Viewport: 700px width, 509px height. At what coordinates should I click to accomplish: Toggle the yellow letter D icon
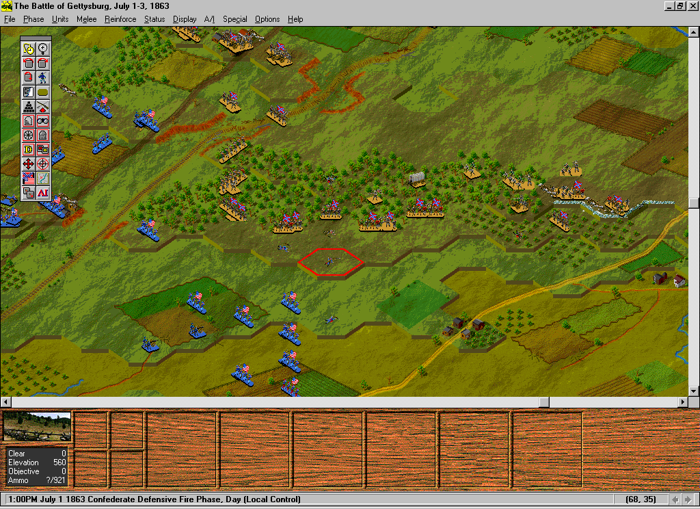(29, 149)
